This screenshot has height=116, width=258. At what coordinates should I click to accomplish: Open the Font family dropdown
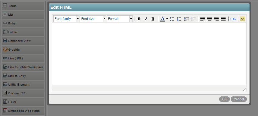click(66, 19)
